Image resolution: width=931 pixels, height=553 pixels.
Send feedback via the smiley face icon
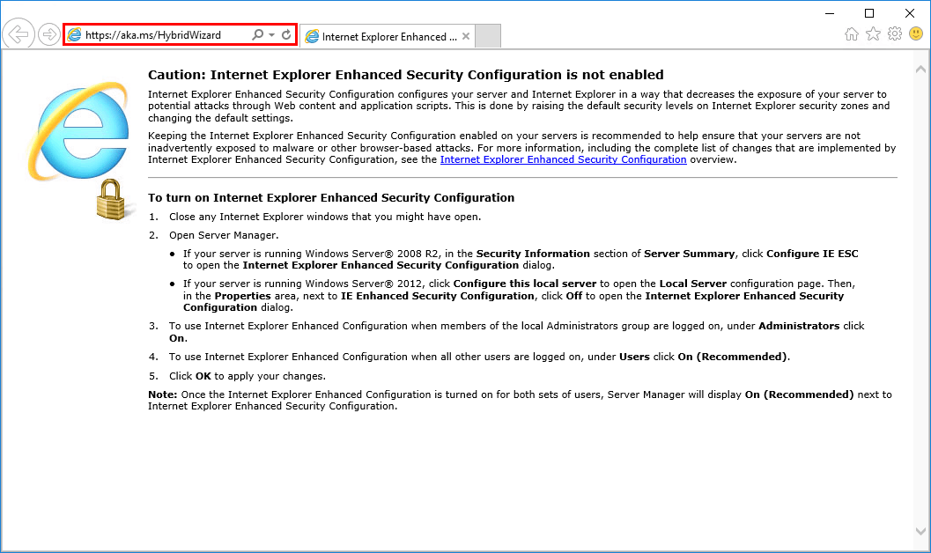[x=916, y=33]
